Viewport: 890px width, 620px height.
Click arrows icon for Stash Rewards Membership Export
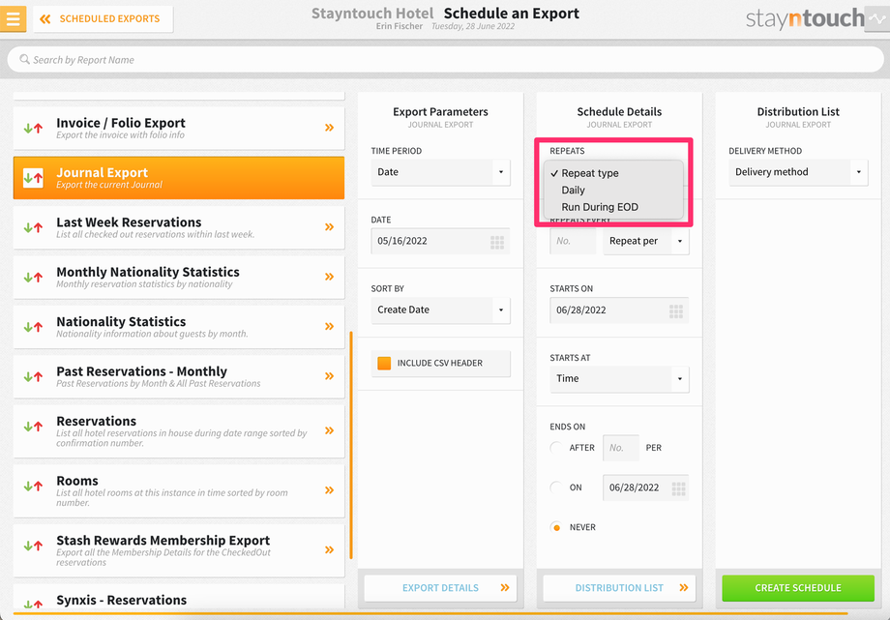click(33, 546)
